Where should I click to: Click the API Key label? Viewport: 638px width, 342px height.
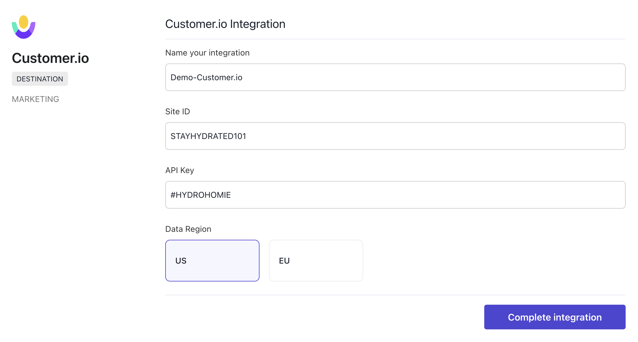tap(180, 170)
